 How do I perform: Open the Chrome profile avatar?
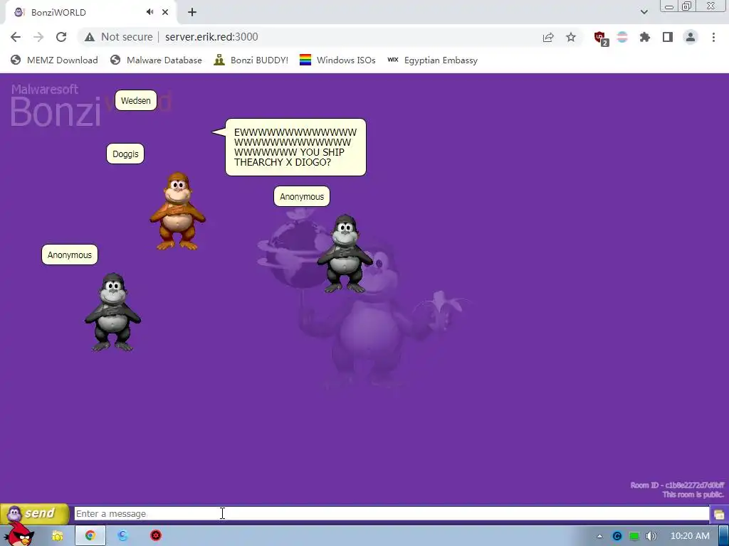pos(691,37)
